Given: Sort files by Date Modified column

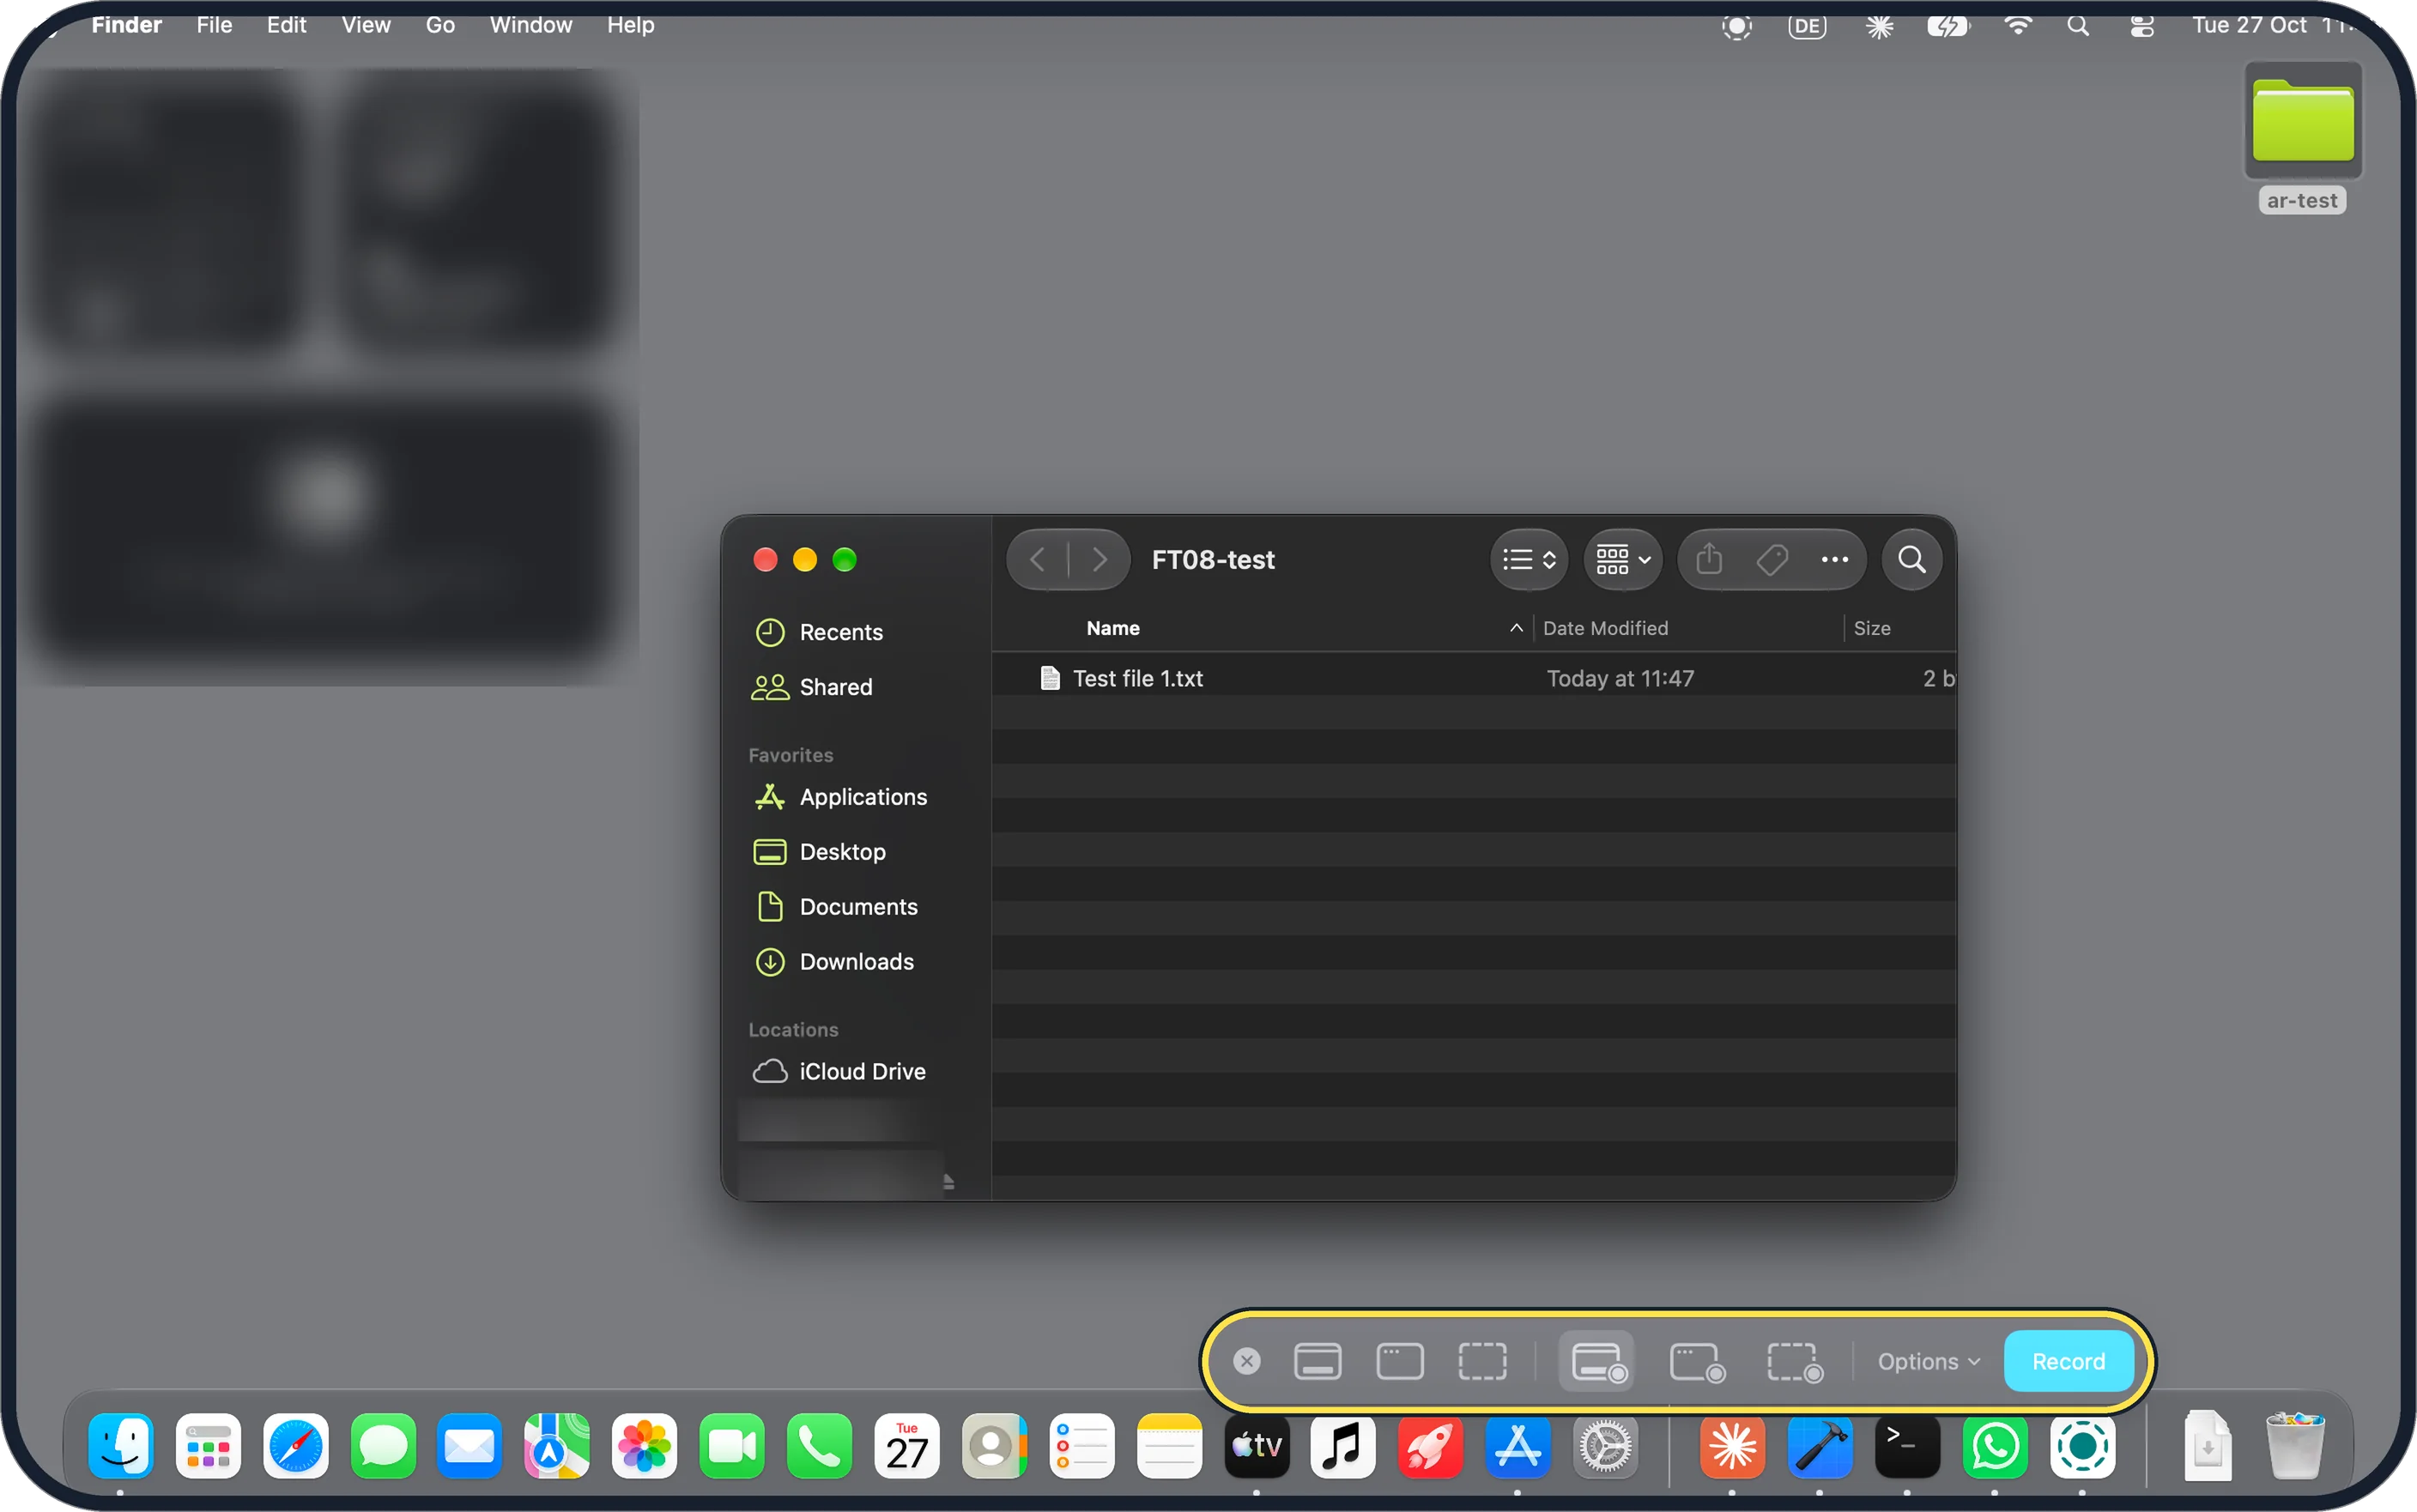Looking at the screenshot, I should (x=1604, y=628).
